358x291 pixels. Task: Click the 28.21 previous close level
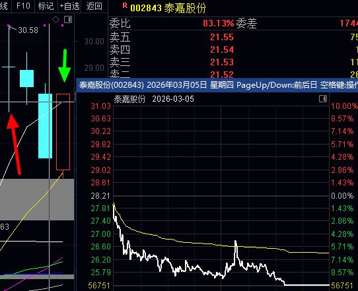click(x=100, y=196)
